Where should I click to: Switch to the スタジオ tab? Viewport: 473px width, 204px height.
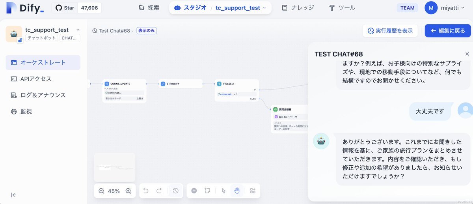[190, 8]
